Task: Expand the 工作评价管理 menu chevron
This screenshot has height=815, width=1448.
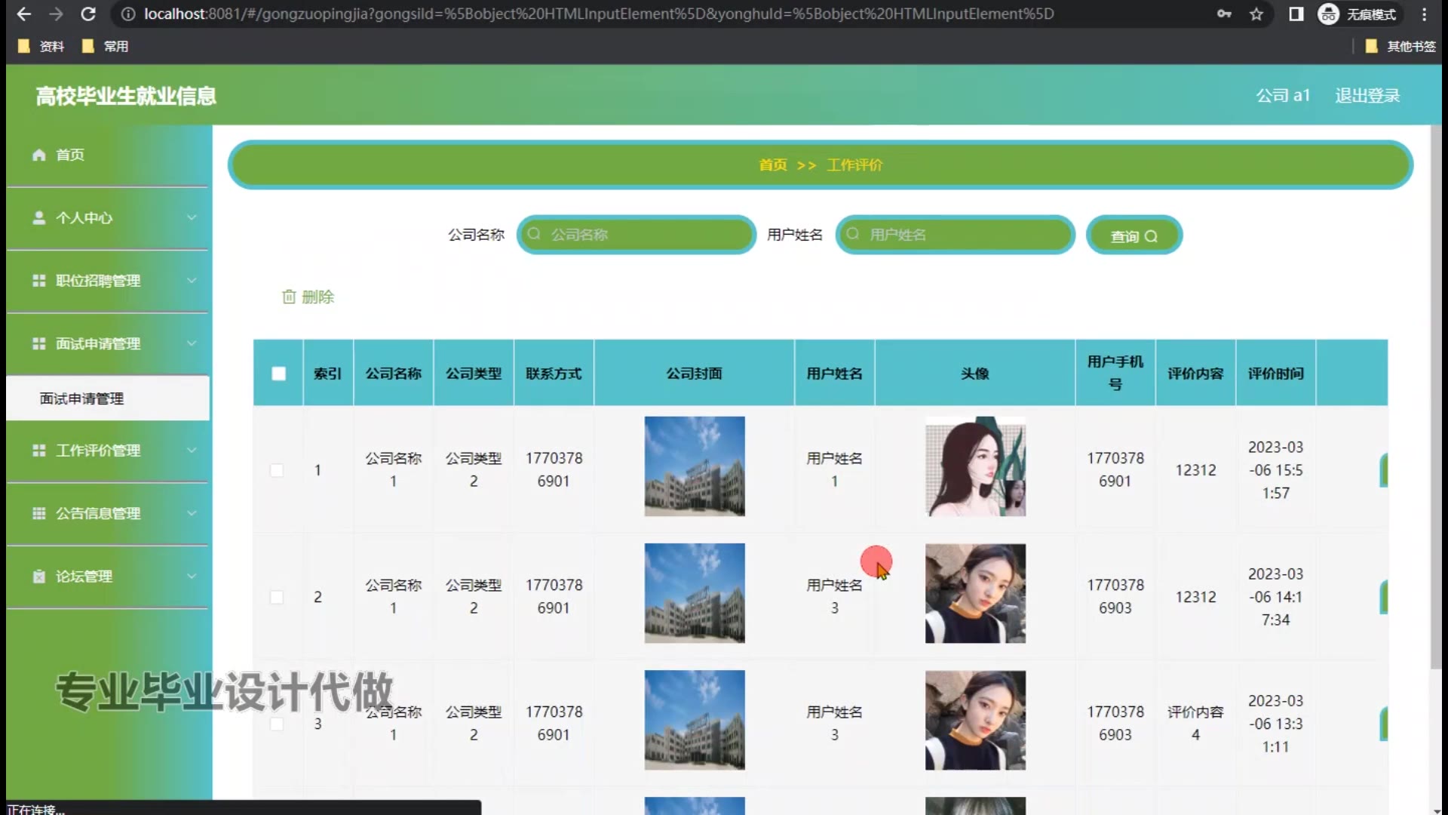Action: (192, 451)
